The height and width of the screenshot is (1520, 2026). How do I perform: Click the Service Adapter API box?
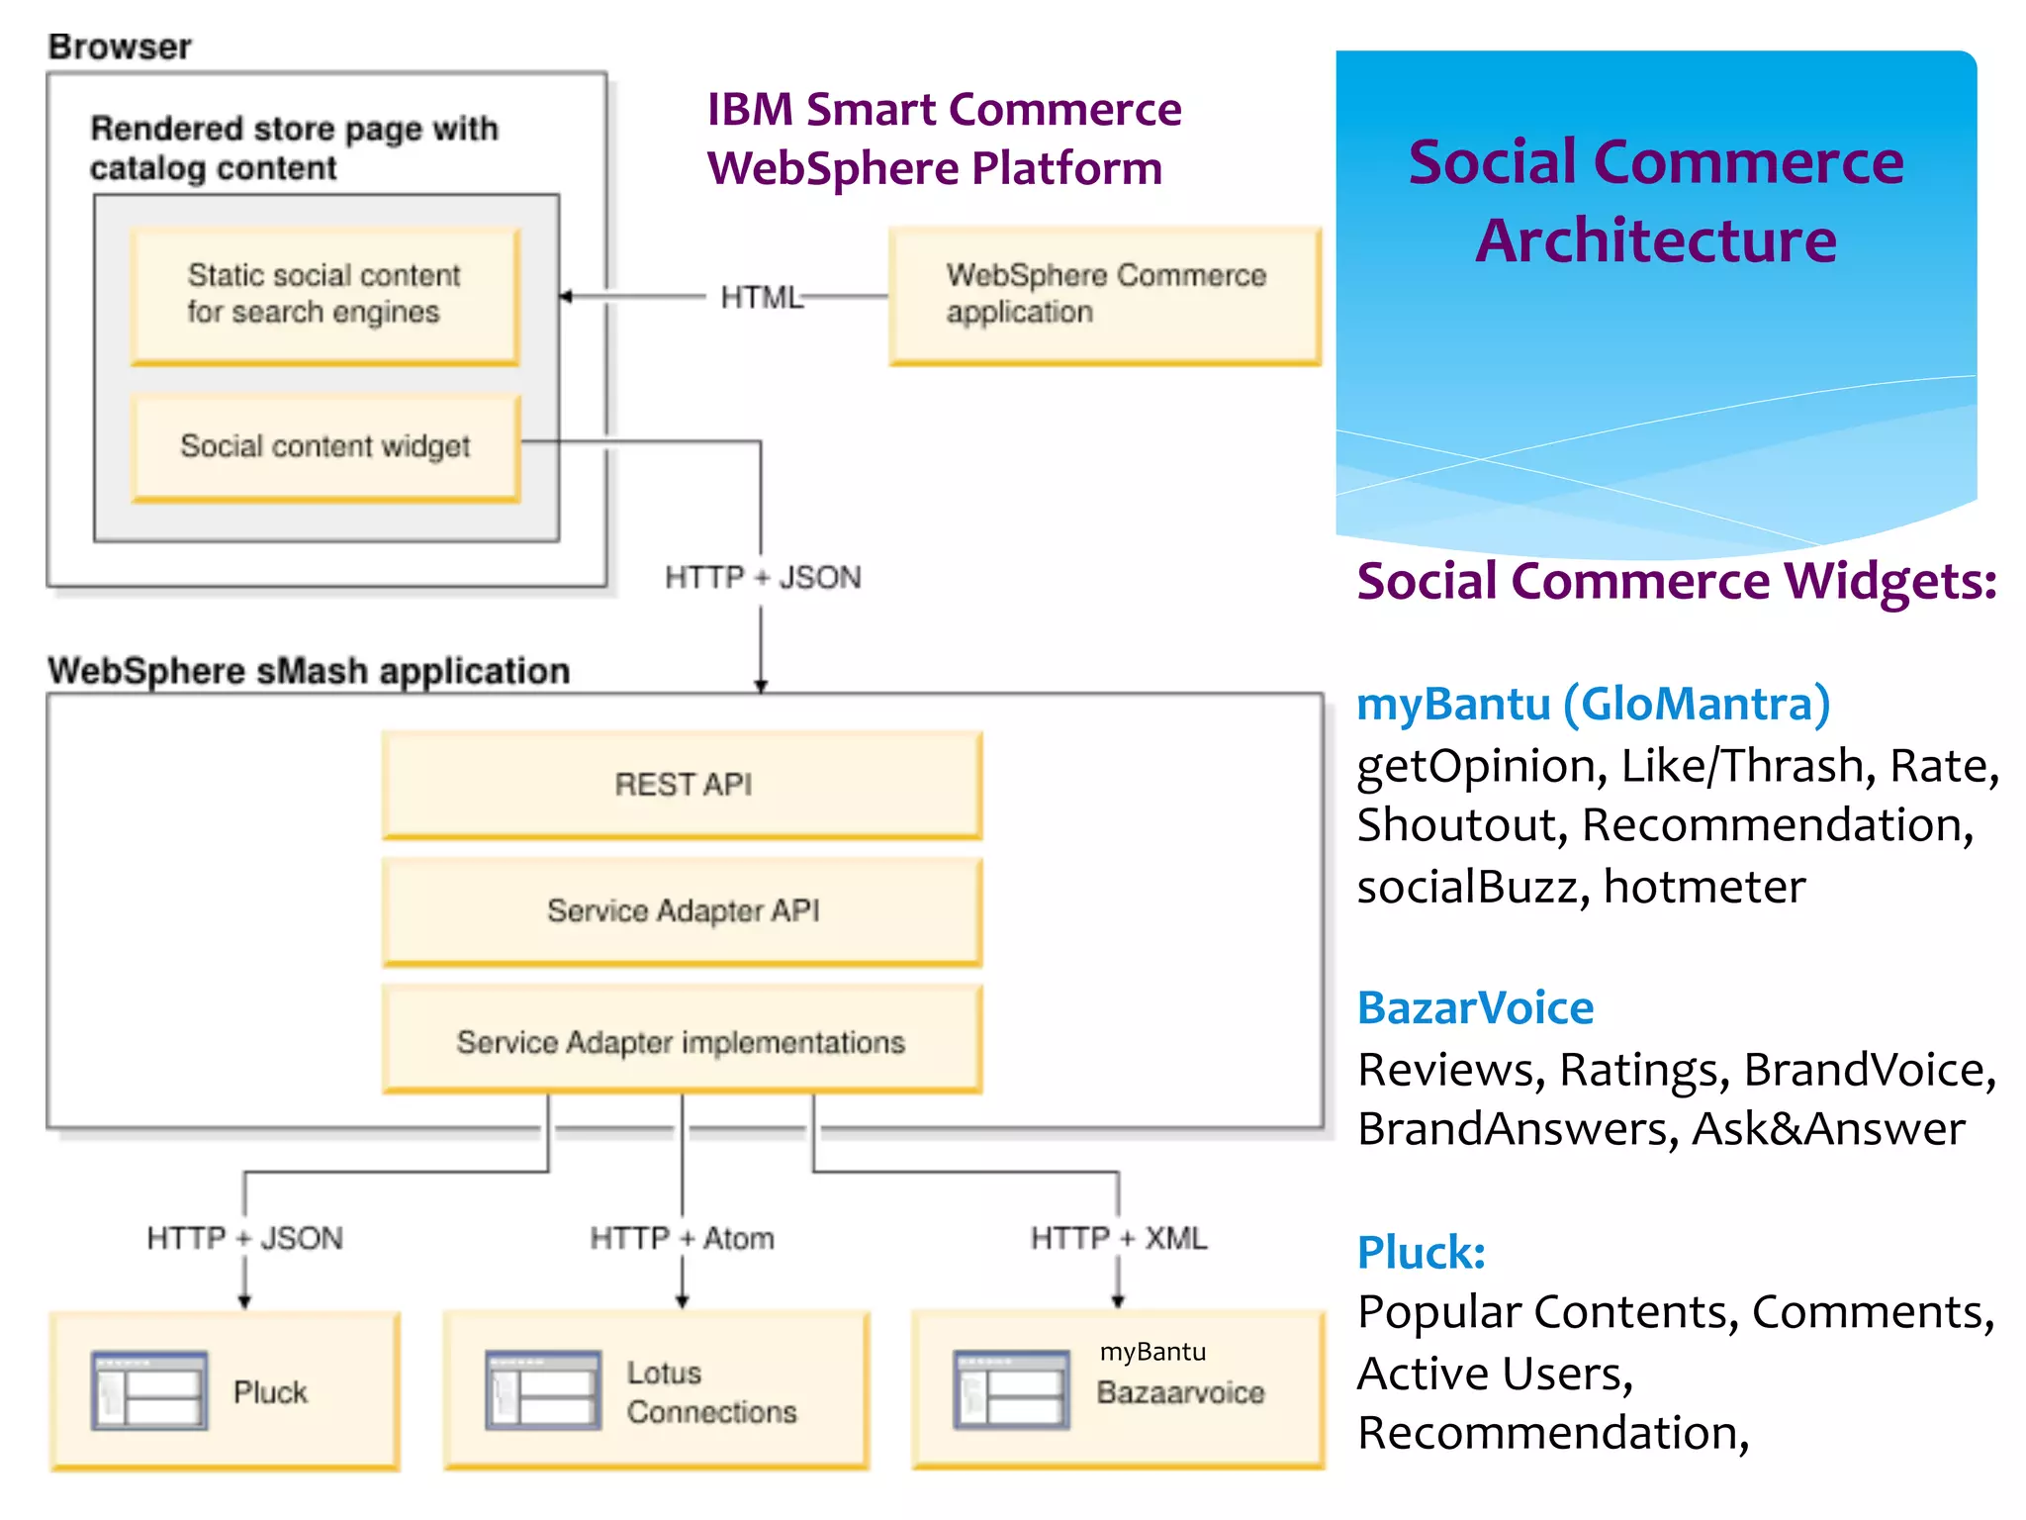[x=683, y=910]
